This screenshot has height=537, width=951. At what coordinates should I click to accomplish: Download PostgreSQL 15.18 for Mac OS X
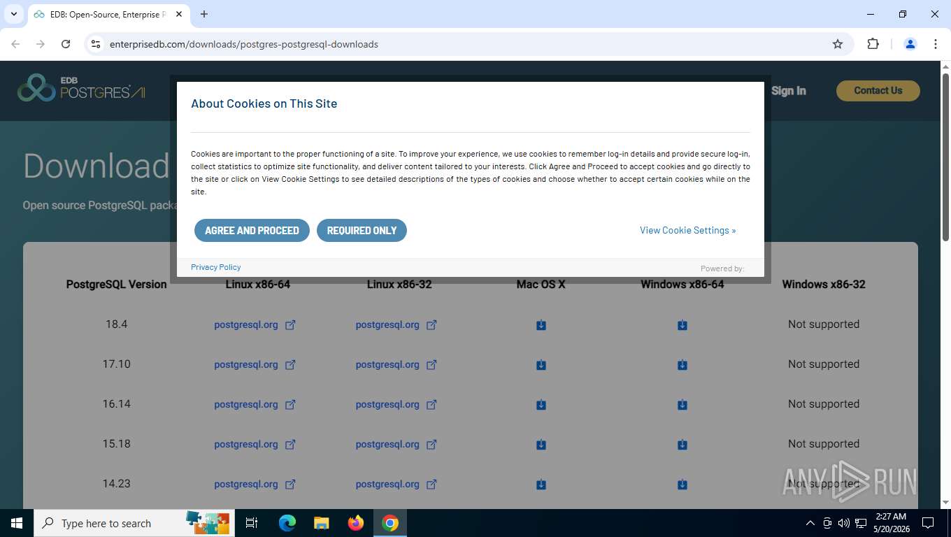[x=541, y=445]
